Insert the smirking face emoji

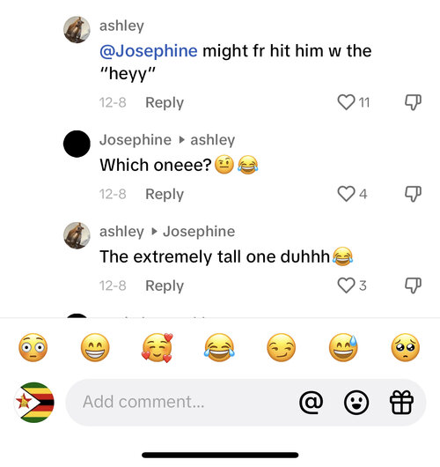coord(282,347)
